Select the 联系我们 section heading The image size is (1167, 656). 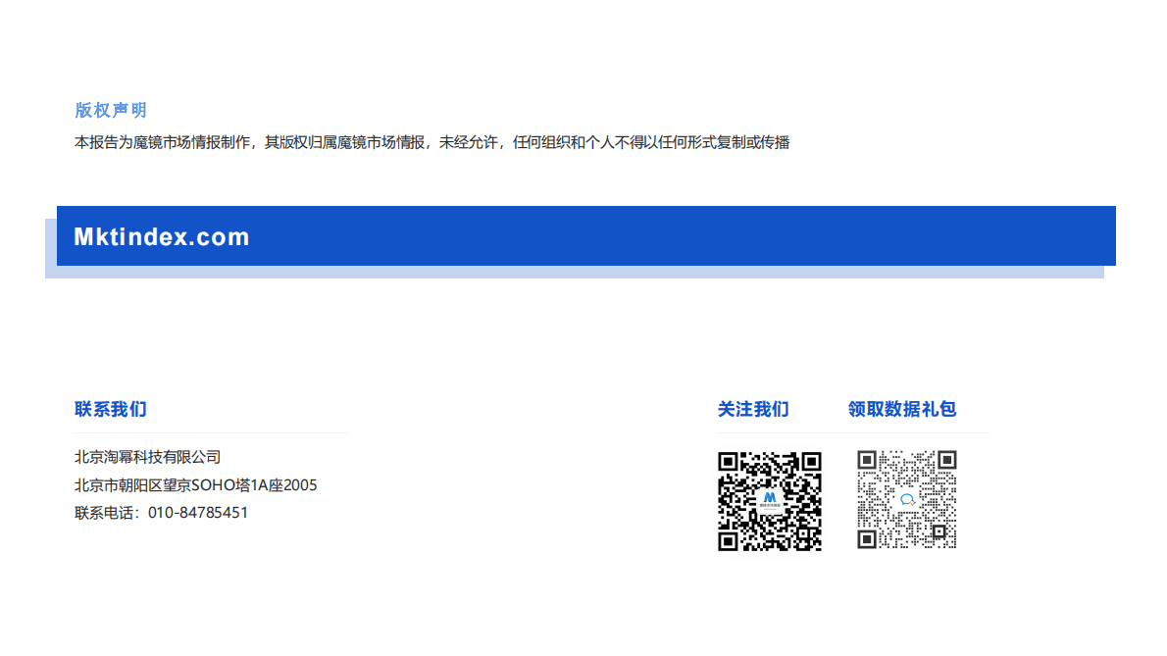click(109, 409)
